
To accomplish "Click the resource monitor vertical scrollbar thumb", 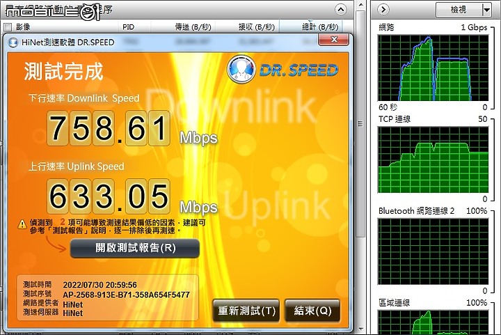I will click(360, 124).
